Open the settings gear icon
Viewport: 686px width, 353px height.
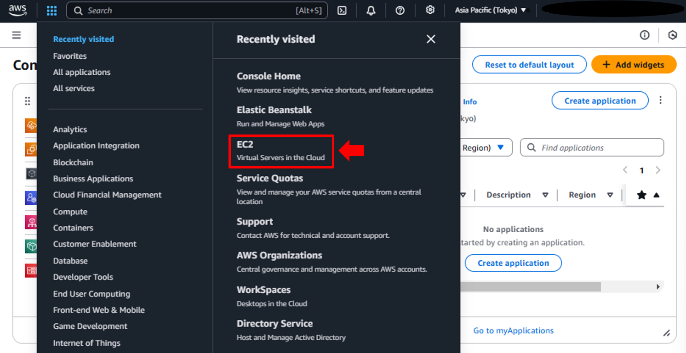click(430, 10)
